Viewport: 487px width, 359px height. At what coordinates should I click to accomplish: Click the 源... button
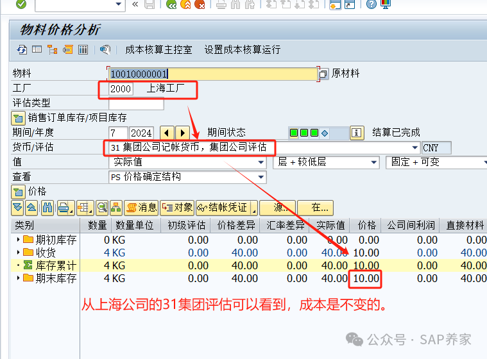tap(278, 208)
